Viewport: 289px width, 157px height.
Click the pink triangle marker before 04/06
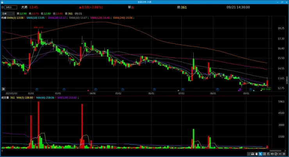pos(88,90)
